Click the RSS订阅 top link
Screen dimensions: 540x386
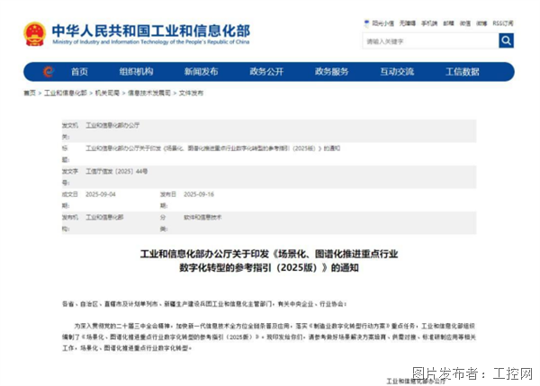click(x=503, y=23)
